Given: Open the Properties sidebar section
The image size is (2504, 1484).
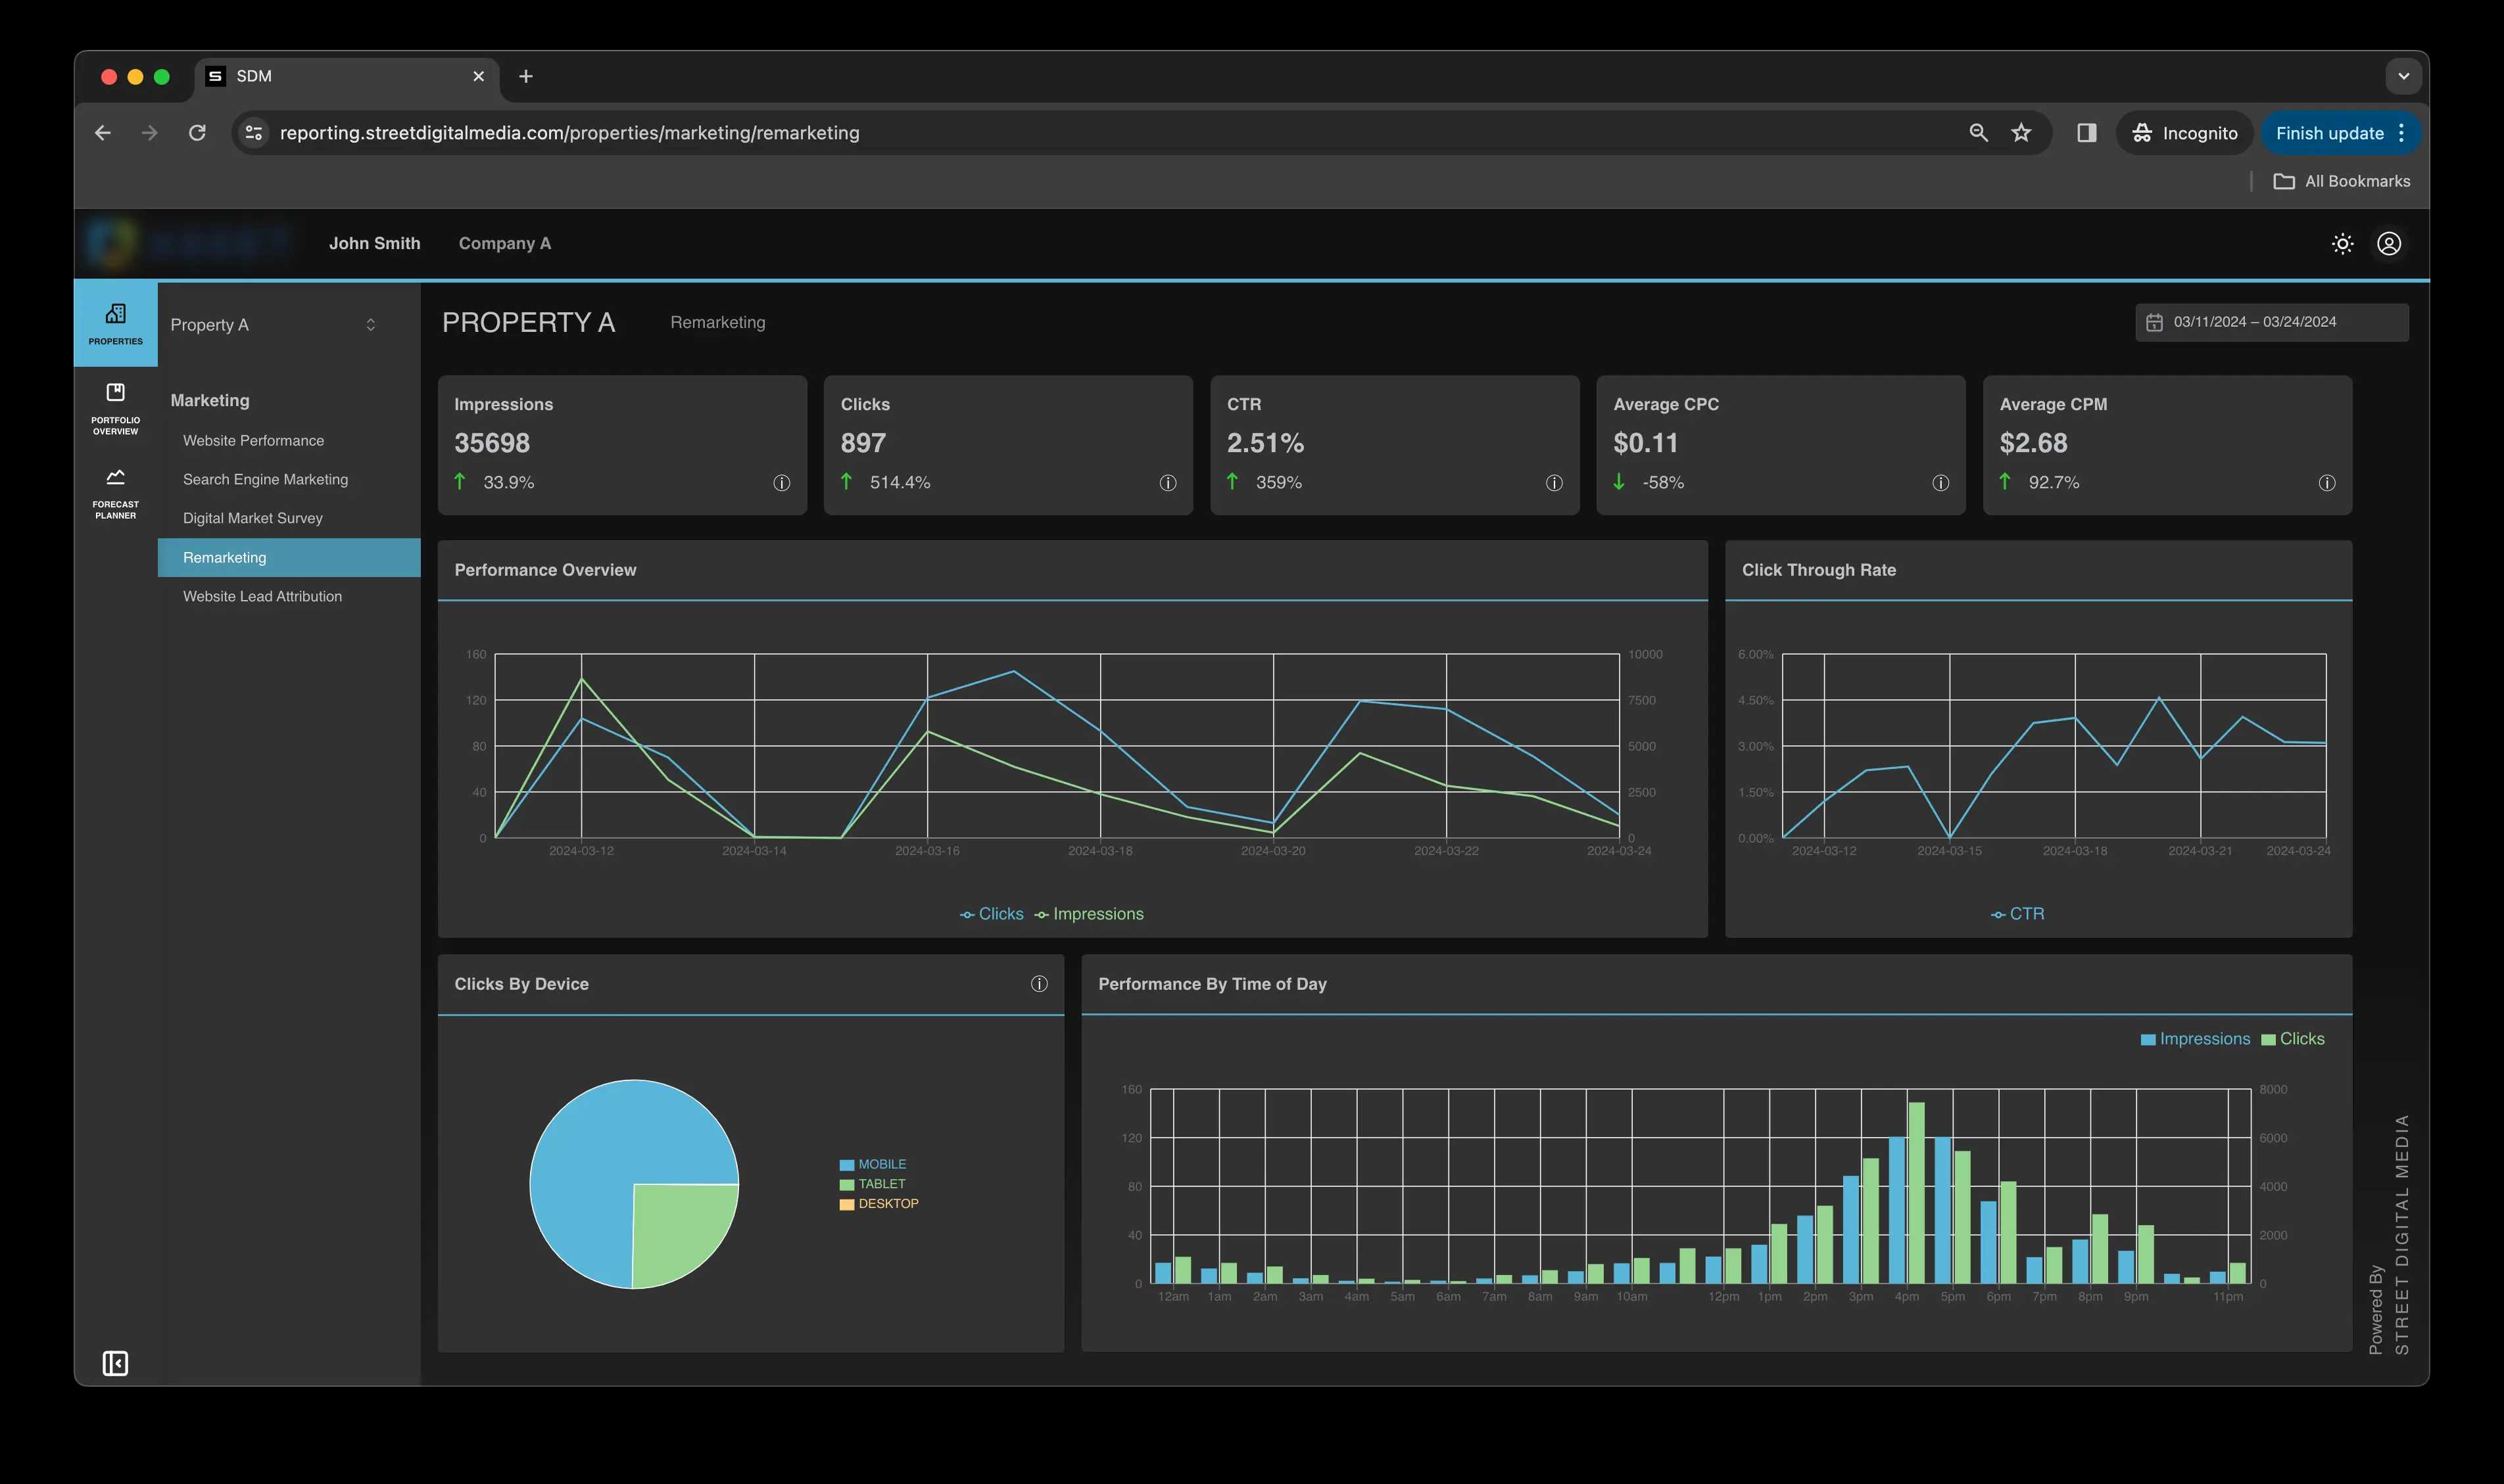Looking at the screenshot, I should 115,324.
